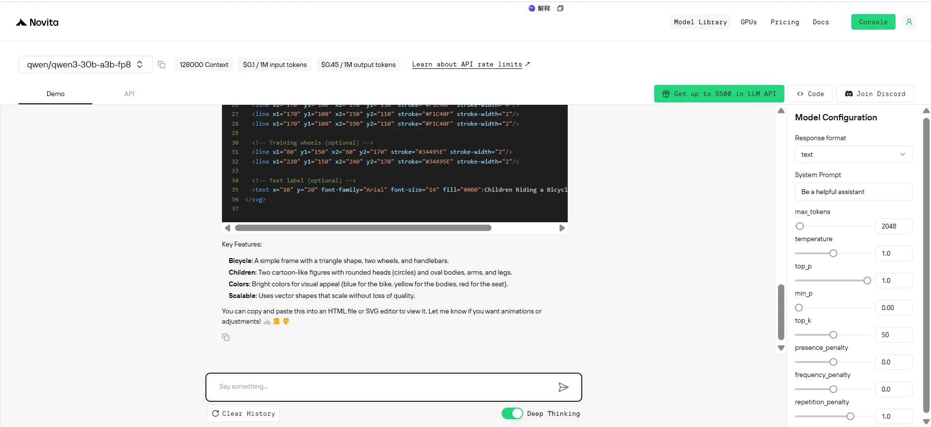Switch to the API tab
This screenshot has width=931, height=427.
[x=129, y=94]
